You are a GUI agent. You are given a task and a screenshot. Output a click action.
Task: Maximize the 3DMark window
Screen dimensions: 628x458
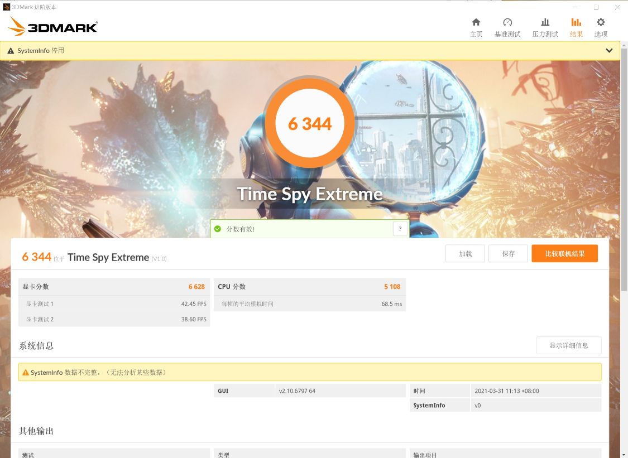[596, 7]
